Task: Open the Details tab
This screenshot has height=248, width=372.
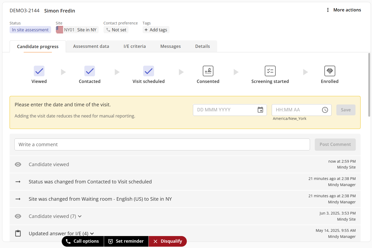Action: 202,46
